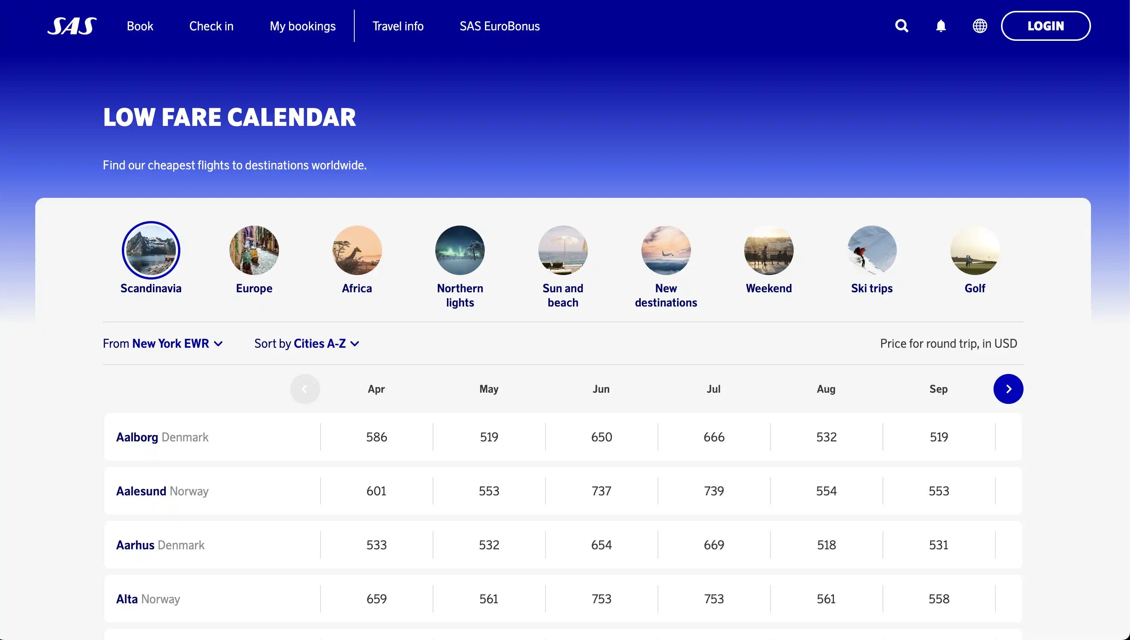1130x640 pixels.
Task: Select Aarhus June fare 654
Action: [x=601, y=545]
